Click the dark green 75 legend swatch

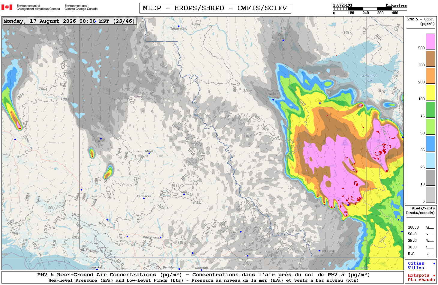click(x=430, y=109)
